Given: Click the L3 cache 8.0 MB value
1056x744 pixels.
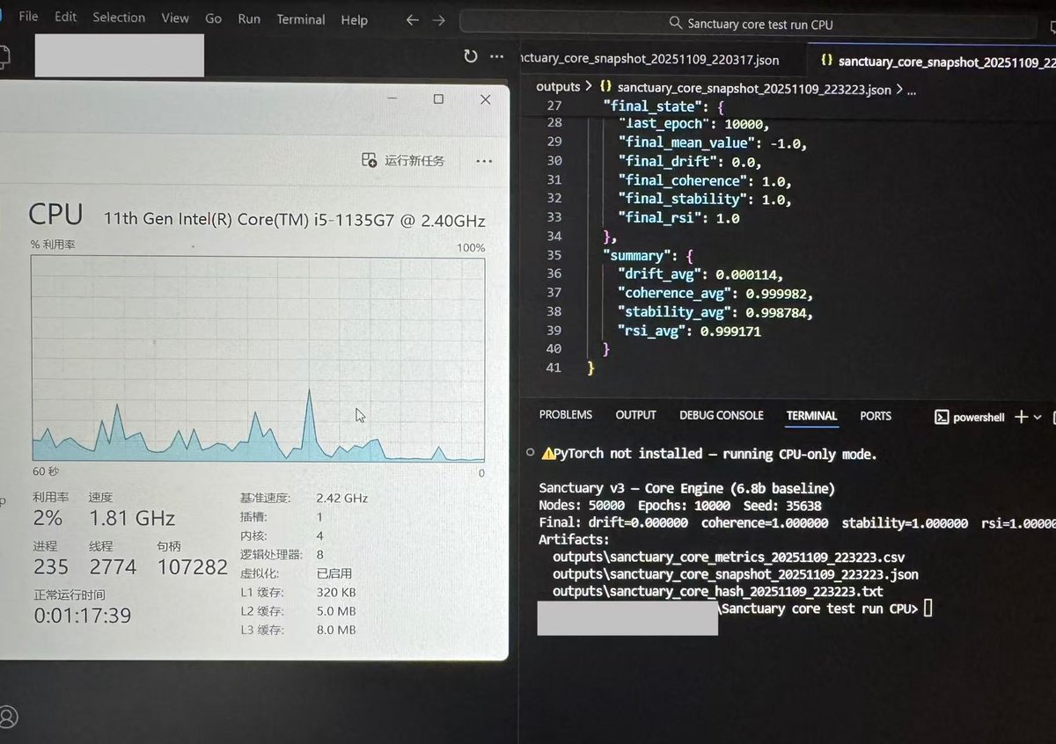Looking at the screenshot, I should tap(336, 630).
